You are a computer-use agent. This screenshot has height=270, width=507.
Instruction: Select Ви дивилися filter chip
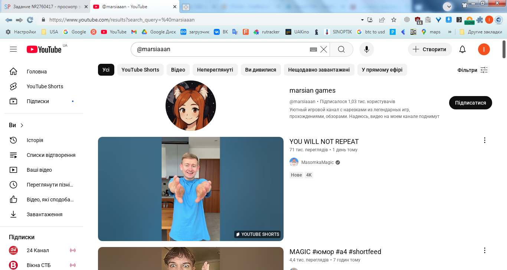click(261, 70)
